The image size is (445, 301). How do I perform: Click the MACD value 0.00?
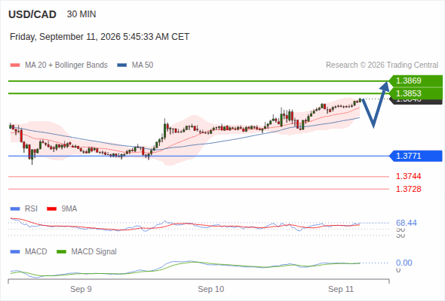[404, 263]
